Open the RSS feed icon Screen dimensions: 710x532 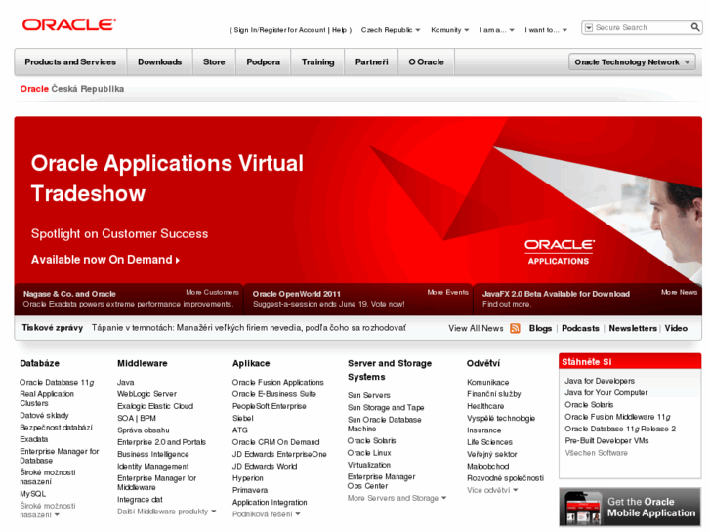(x=515, y=328)
